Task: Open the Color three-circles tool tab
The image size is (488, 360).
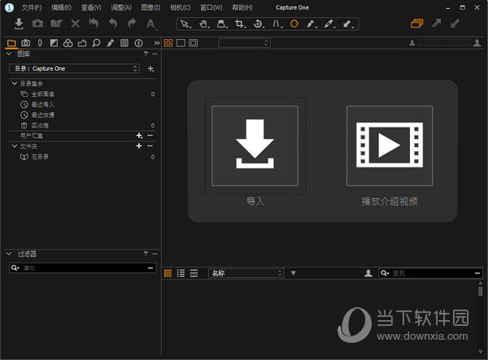Action: tap(68, 43)
